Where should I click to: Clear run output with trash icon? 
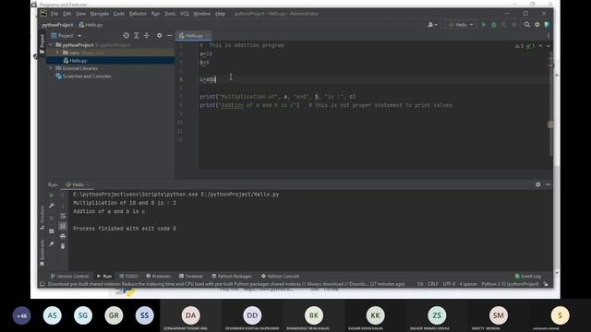pos(63,246)
